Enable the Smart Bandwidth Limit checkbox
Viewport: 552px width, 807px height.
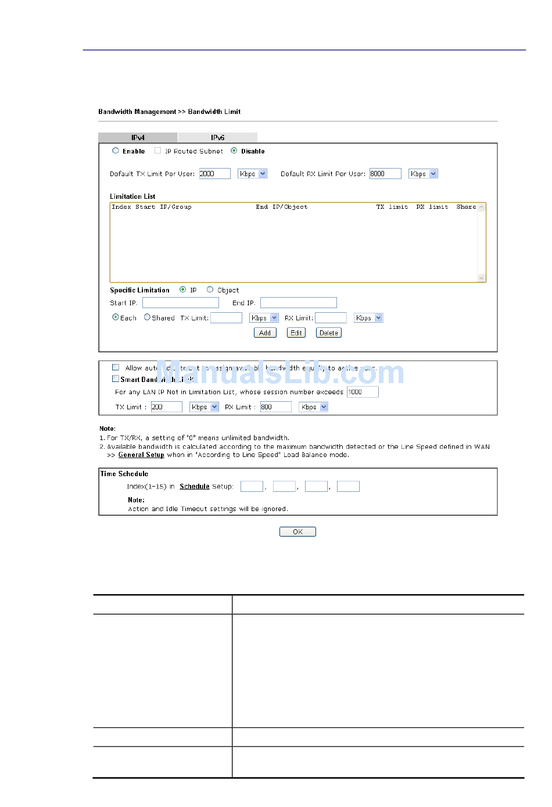116,378
